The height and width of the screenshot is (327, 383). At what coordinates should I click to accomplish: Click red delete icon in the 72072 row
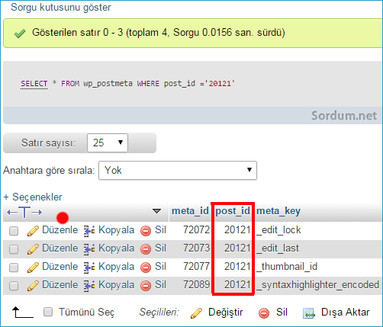pos(146,231)
